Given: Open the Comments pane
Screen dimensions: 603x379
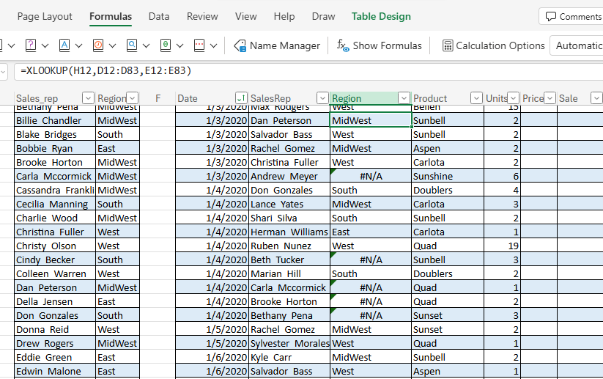Looking at the screenshot, I should (573, 17).
